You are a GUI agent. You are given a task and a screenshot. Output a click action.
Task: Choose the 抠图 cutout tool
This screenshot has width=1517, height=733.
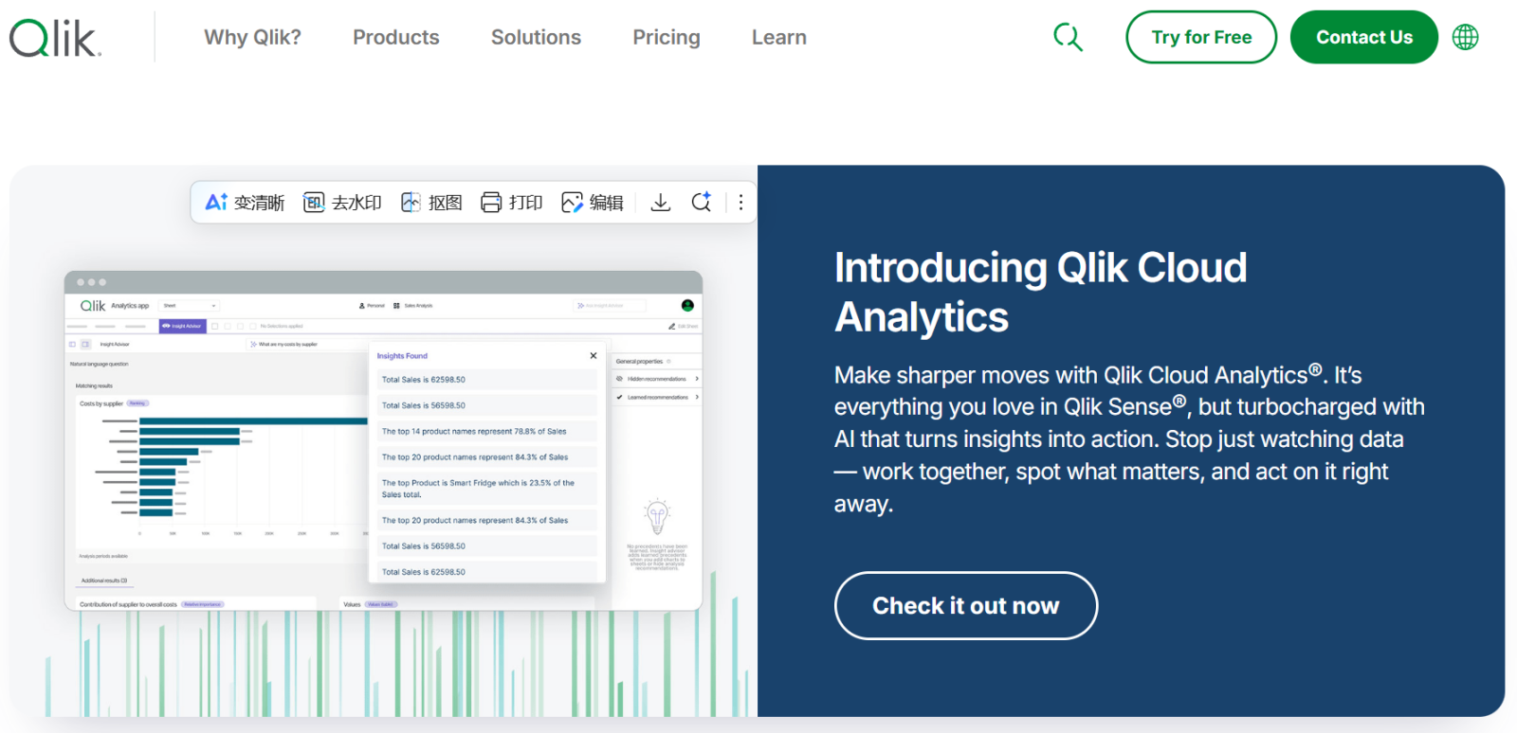tap(431, 203)
